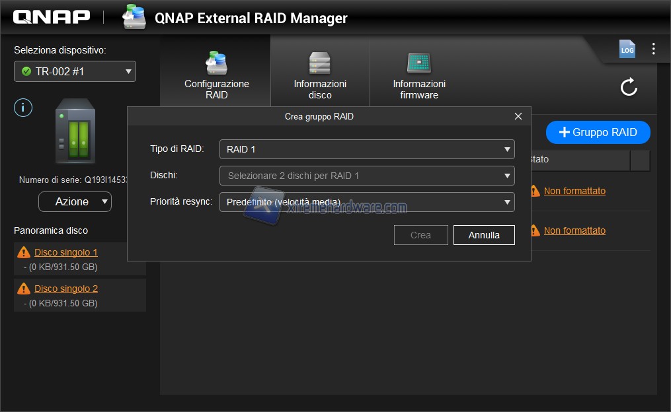Viewport: 671px width, 412px height.
Task: Click the warning icon beside Disco singolo 1
Action: 24,252
